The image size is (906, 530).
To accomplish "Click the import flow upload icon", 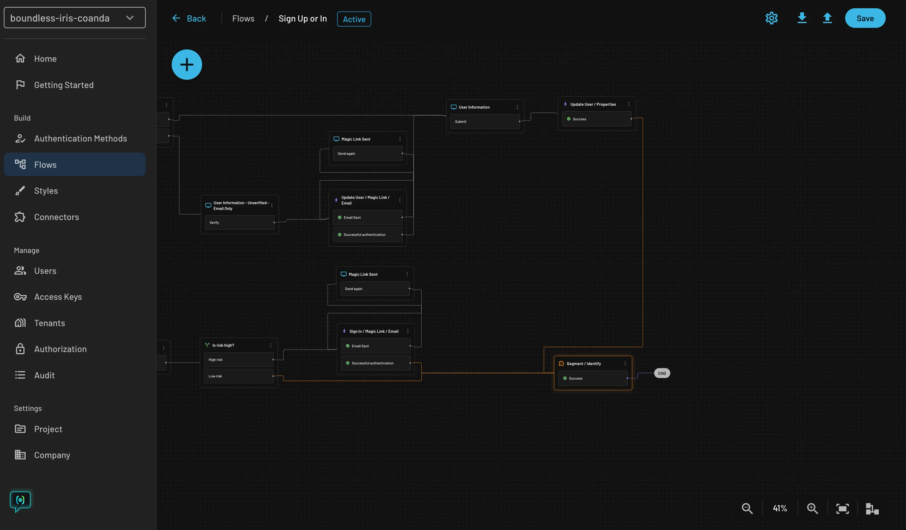I will point(827,18).
